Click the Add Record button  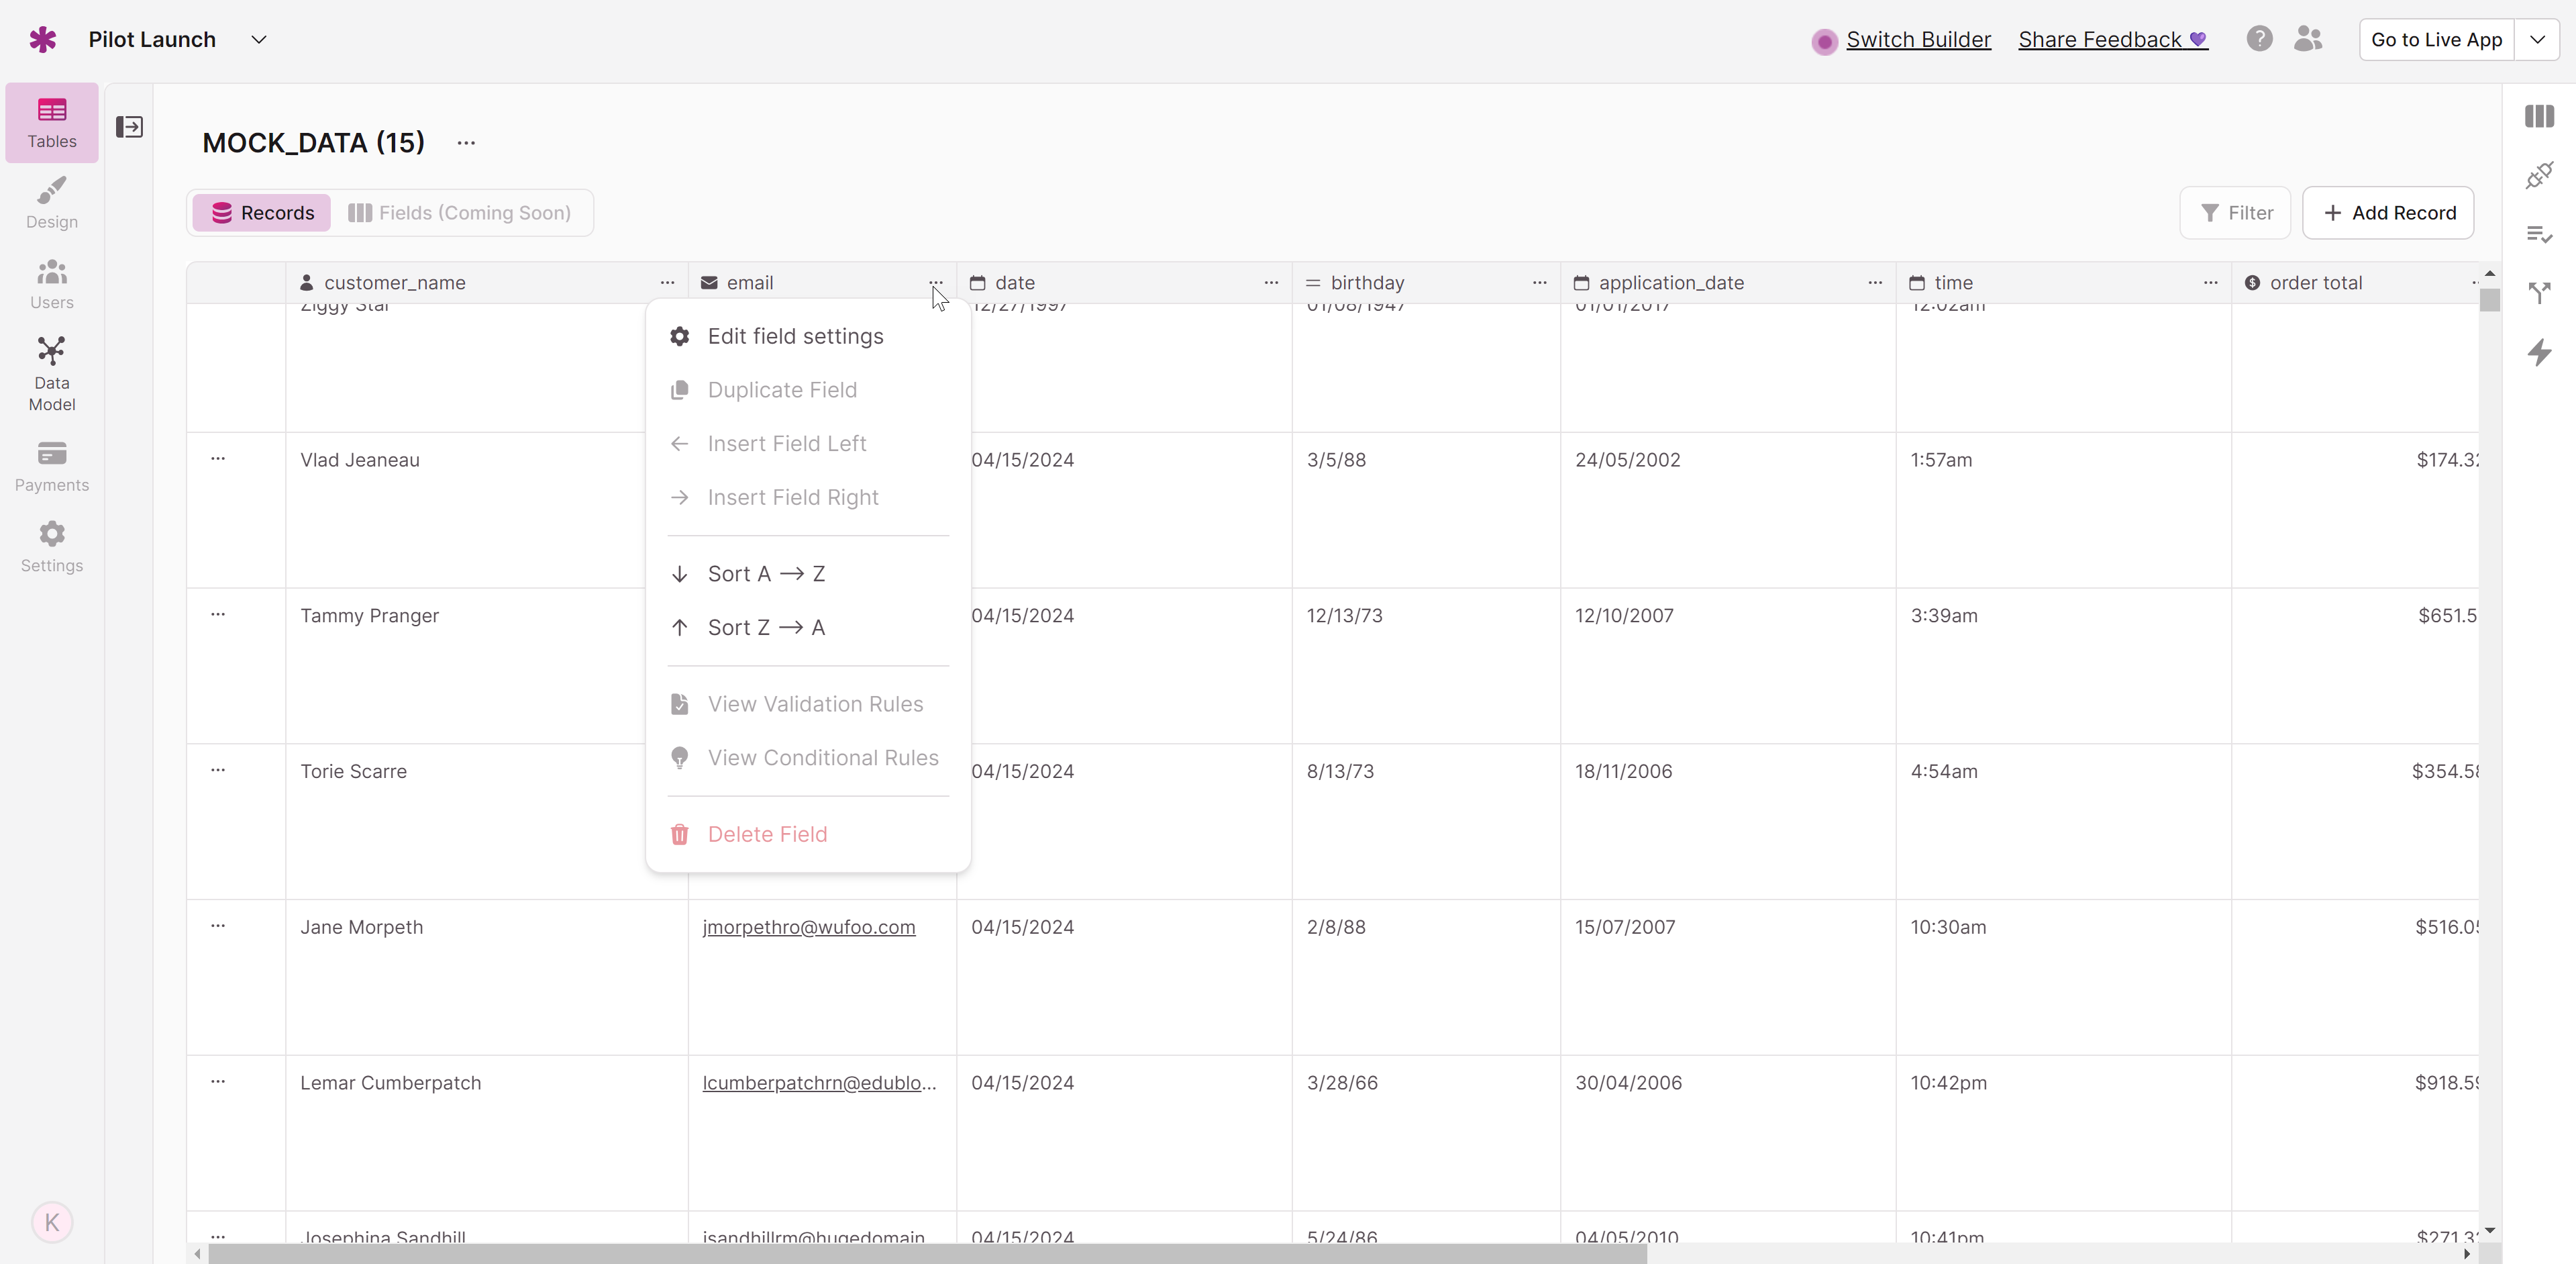point(2388,213)
